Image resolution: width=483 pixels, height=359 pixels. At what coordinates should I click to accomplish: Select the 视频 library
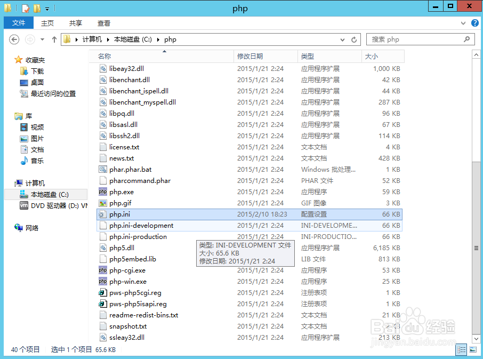[37, 127]
